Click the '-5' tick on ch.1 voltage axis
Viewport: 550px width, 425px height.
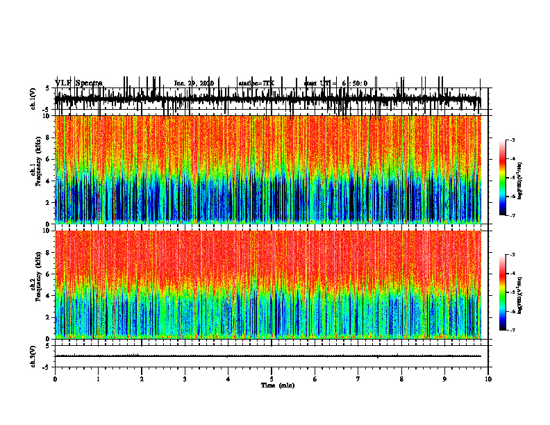click(x=47, y=110)
